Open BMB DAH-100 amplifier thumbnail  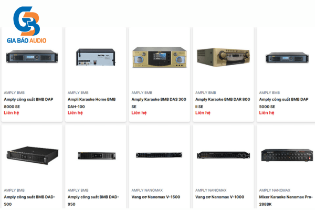[x=96, y=57]
